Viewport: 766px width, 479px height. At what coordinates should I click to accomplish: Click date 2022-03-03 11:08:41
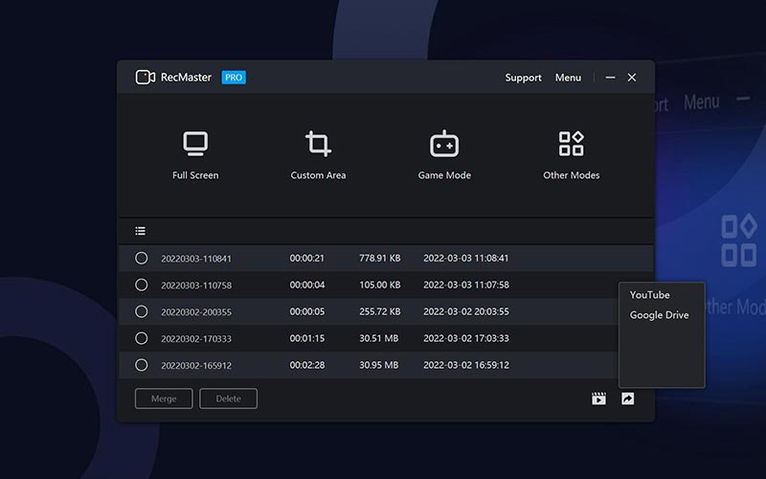click(466, 258)
